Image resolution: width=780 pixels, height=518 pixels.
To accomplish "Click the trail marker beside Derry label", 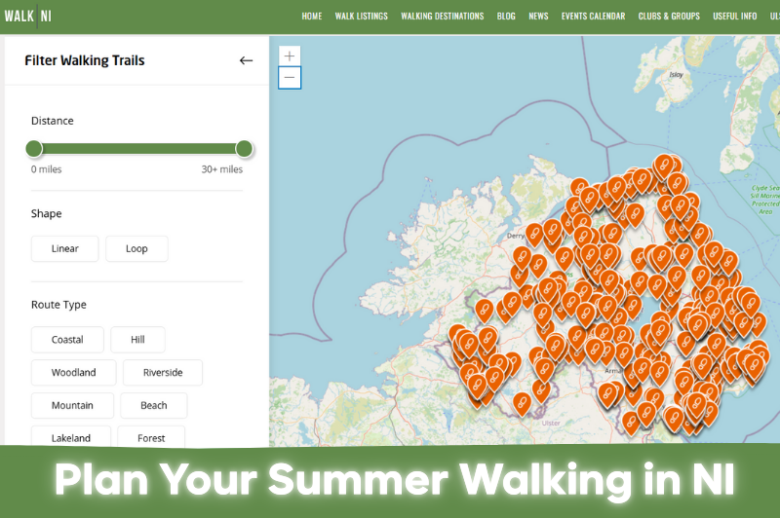I will [x=534, y=235].
